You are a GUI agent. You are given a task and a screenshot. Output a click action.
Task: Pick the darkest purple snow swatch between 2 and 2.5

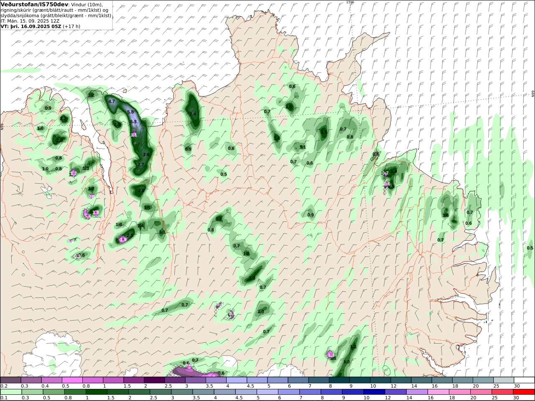pos(154,380)
